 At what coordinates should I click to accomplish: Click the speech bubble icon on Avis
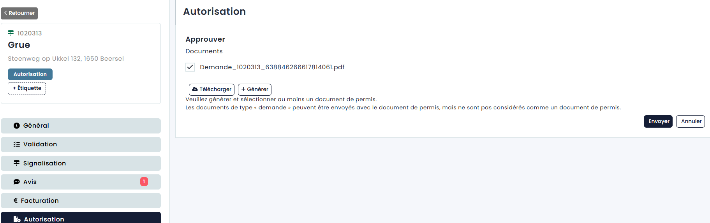pos(16,182)
